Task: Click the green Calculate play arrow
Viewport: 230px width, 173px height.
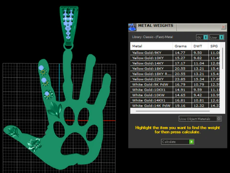Action: [191, 142]
